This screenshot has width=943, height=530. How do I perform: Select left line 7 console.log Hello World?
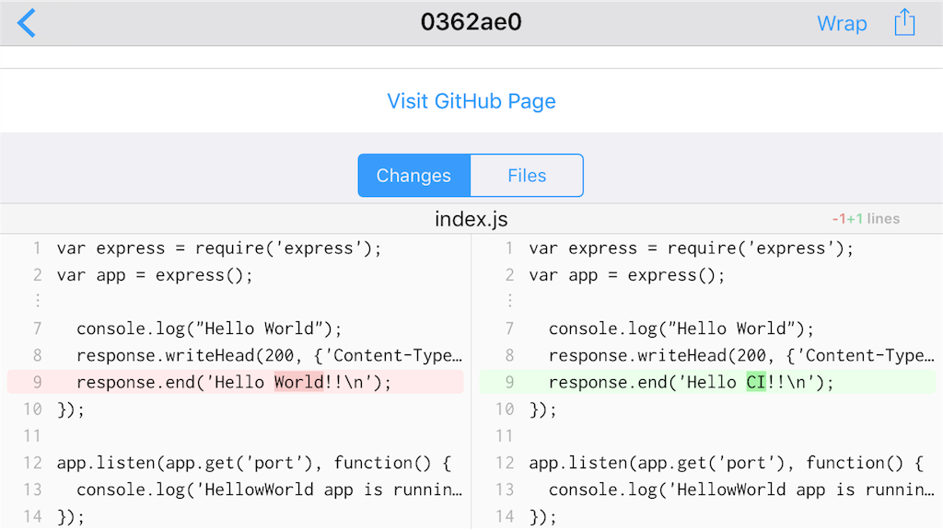point(209,328)
